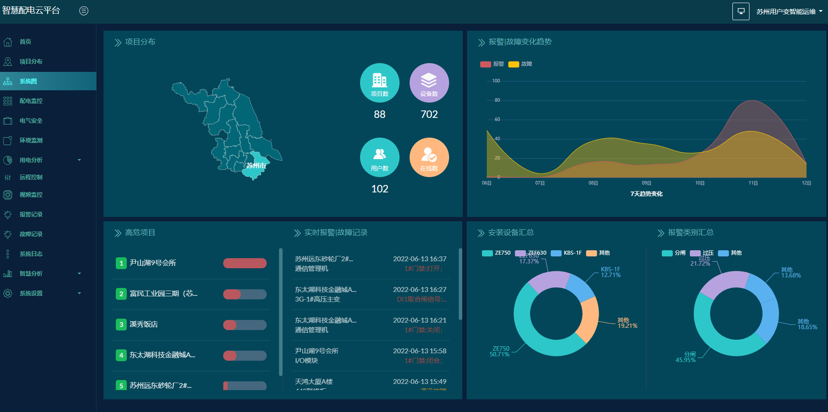Open the 2022-06-13 16:27 东太湖科技金融城 alarm record
828x412 pixels.
371,295
